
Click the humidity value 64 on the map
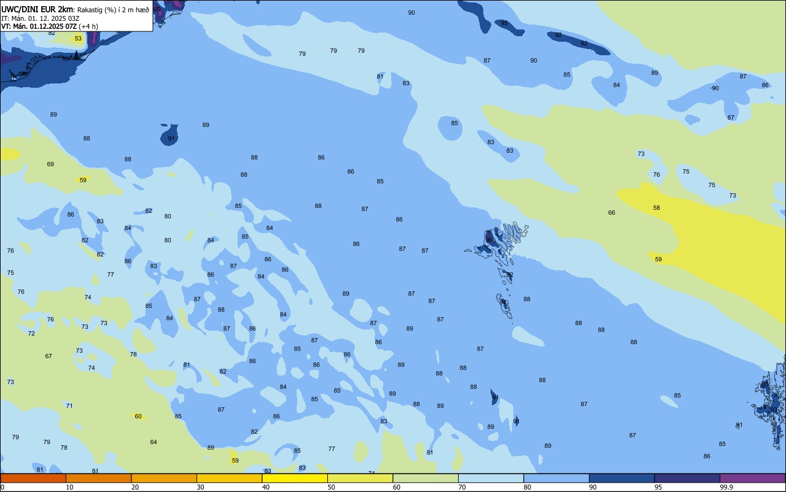(154, 442)
